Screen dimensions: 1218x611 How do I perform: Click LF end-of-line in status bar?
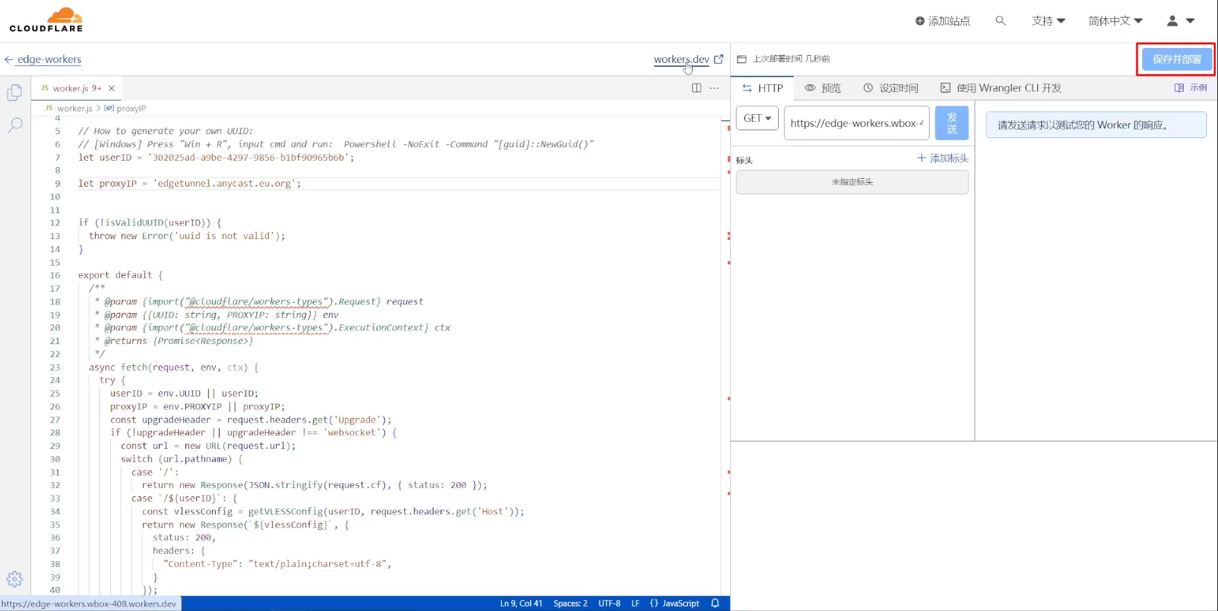point(636,603)
